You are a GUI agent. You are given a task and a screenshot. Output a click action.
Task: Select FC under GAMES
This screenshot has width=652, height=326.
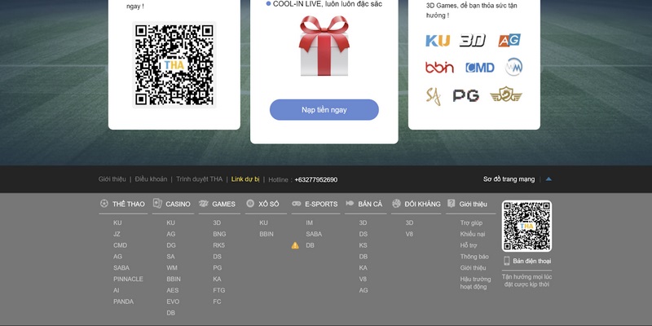point(217,302)
